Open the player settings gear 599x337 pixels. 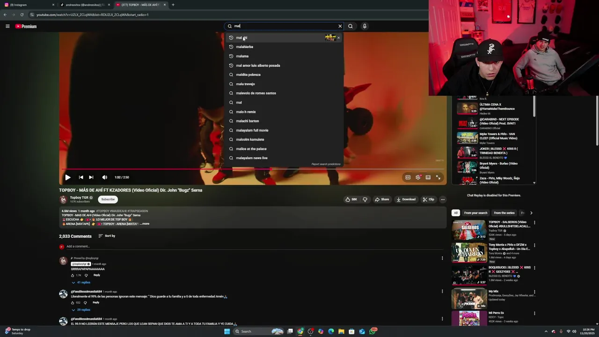coord(418,177)
